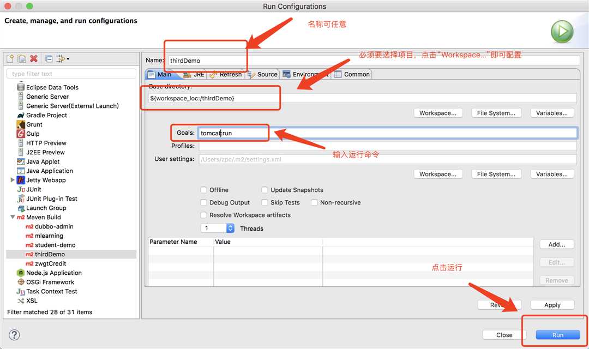Select thirdDemo Maven configuration
The width and height of the screenshot is (589, 349).
coord(45,254)
